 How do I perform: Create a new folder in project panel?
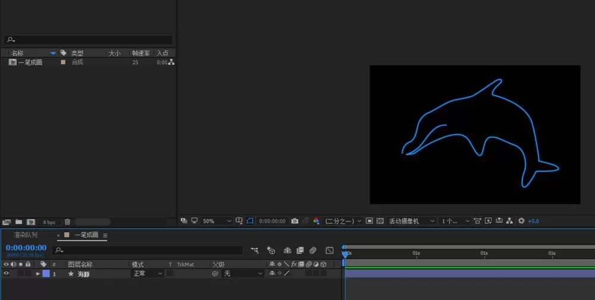18,222
